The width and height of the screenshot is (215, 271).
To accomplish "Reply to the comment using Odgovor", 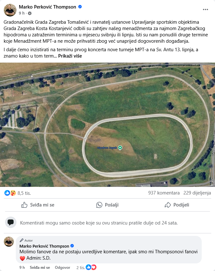I will point(63,268).
